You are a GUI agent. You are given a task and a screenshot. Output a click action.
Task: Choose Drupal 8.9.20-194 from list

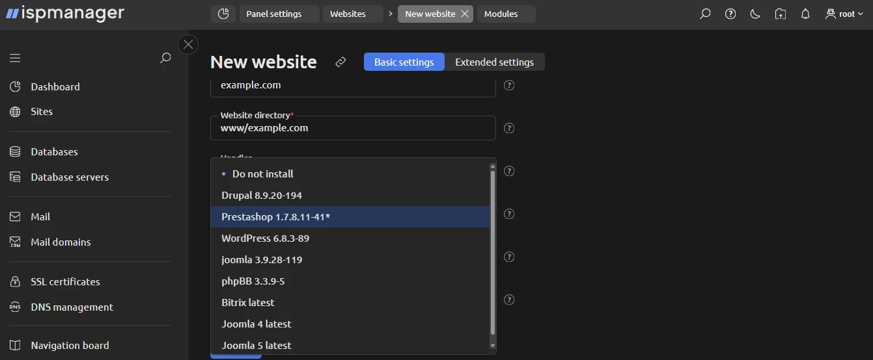(x=350, y=195)
